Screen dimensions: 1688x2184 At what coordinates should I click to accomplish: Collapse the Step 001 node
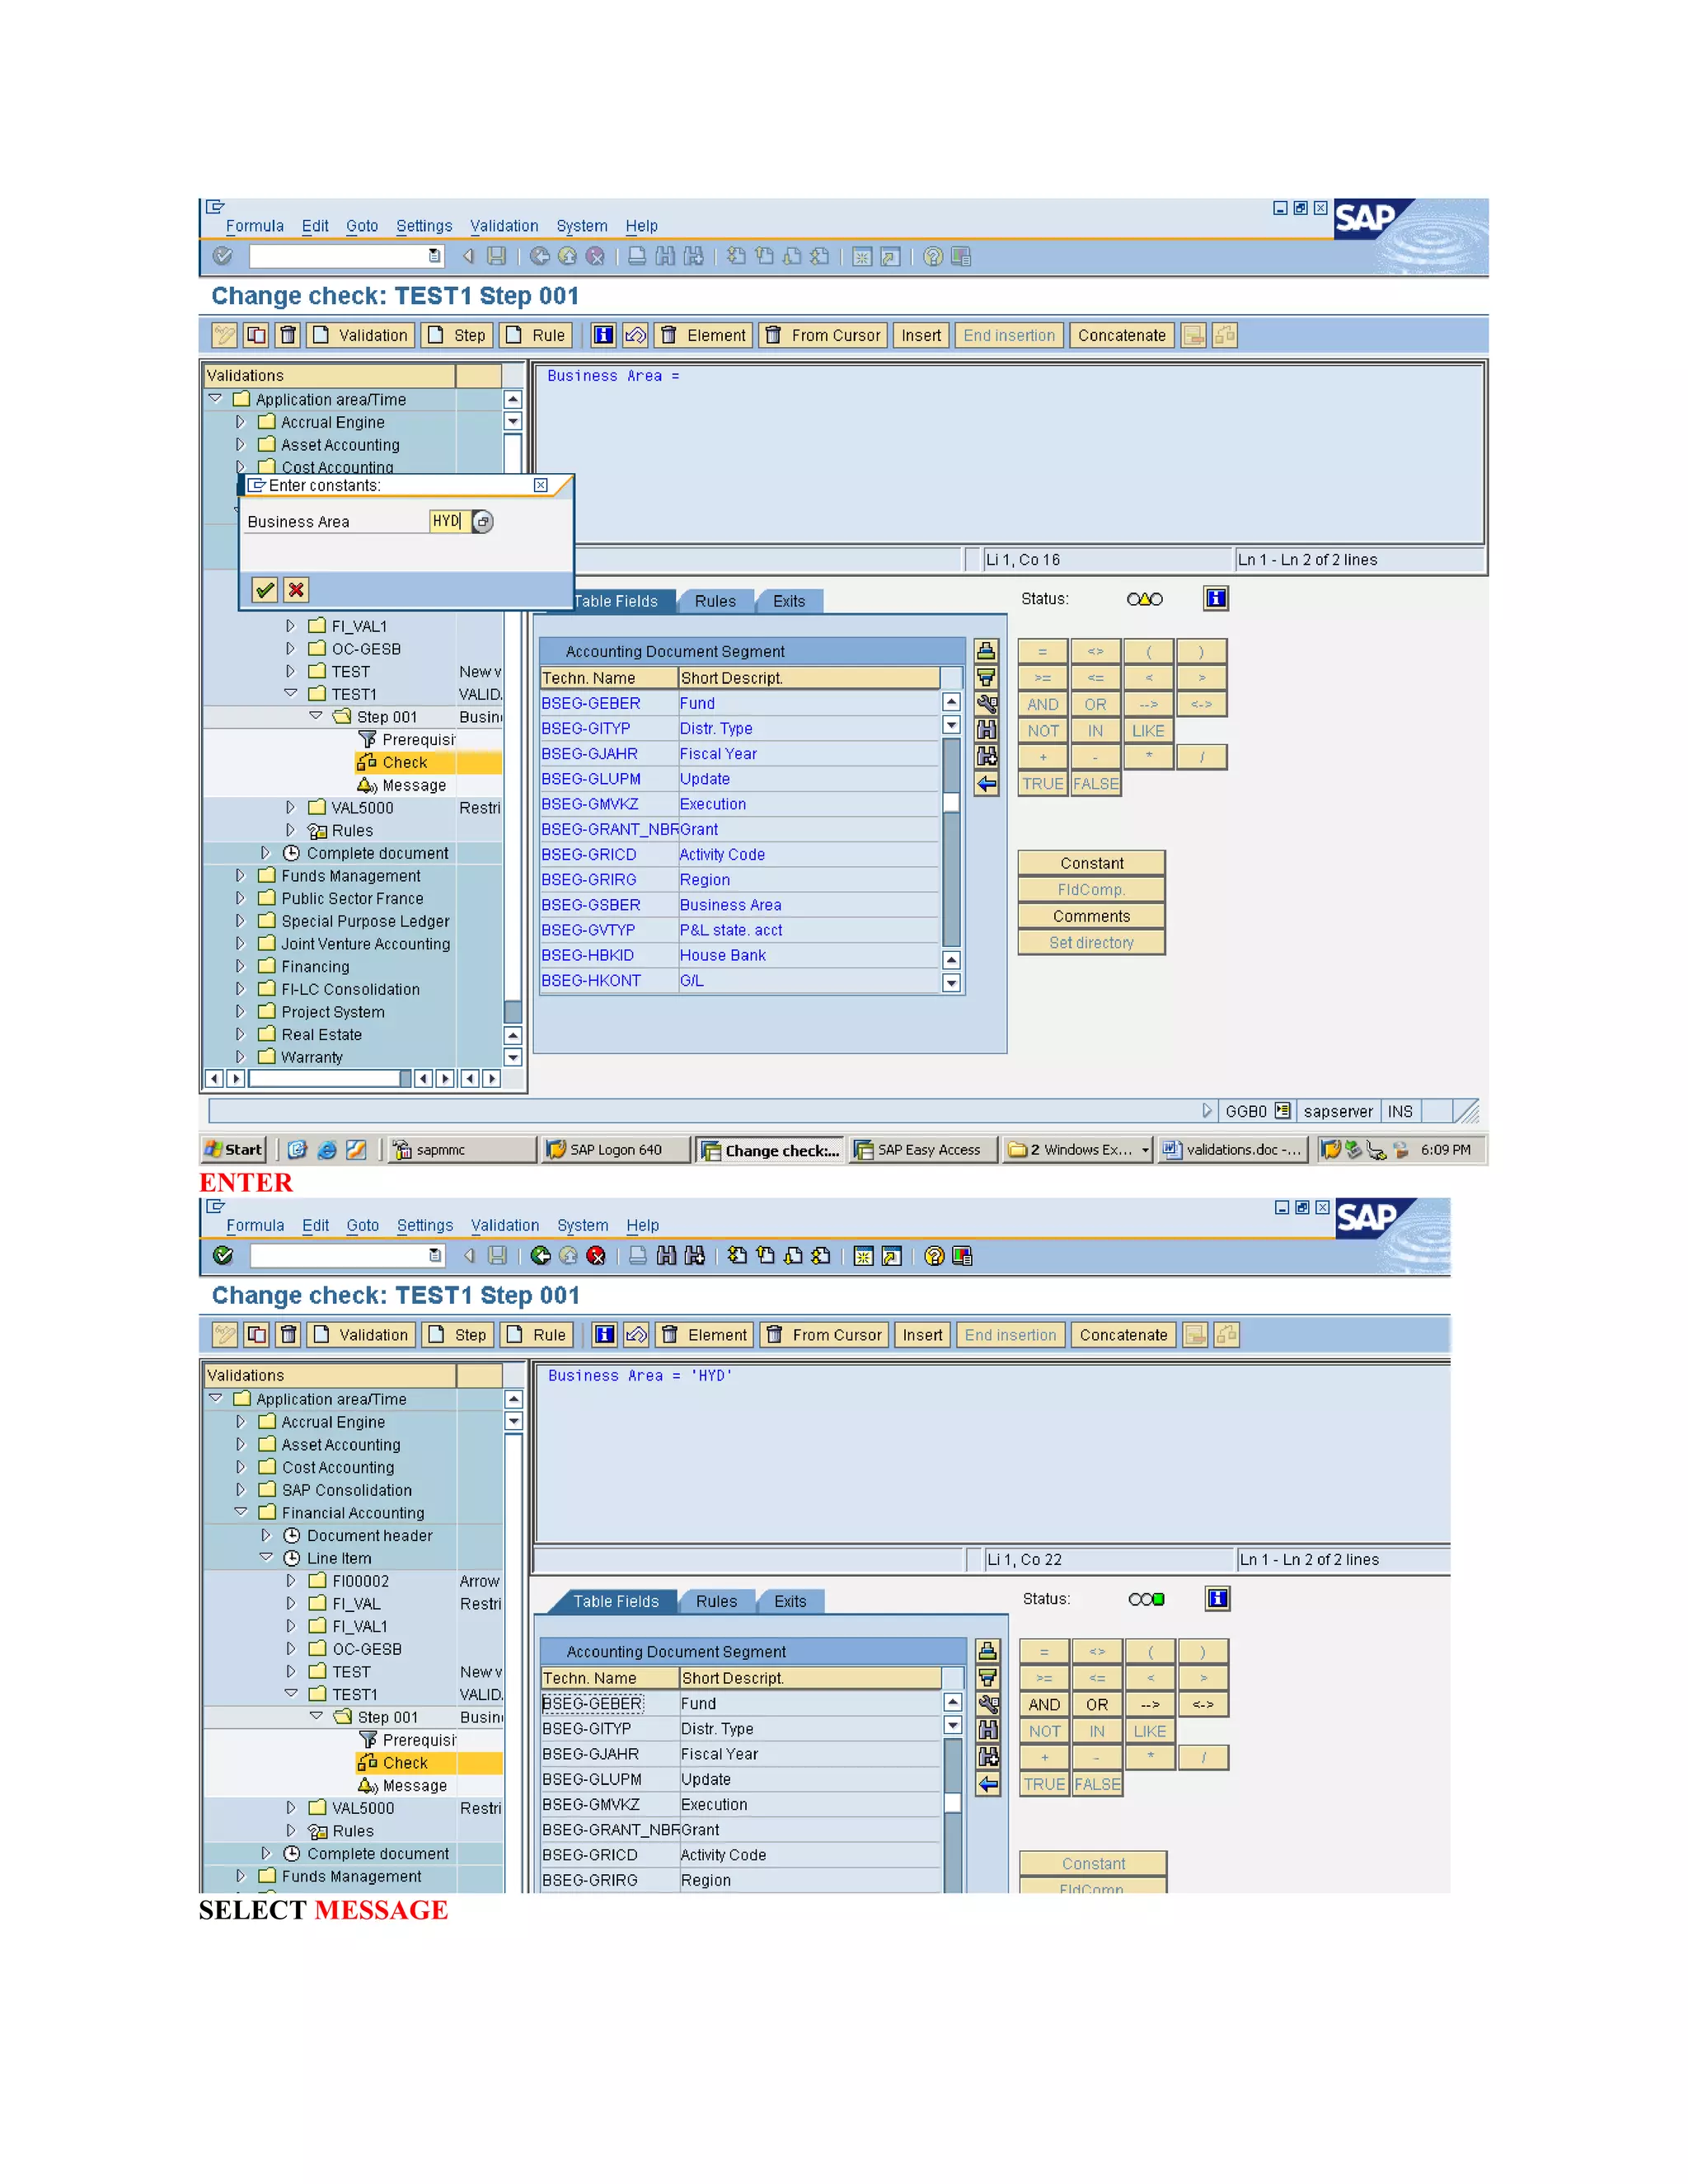pyautogui.click(x=316, y=716)
